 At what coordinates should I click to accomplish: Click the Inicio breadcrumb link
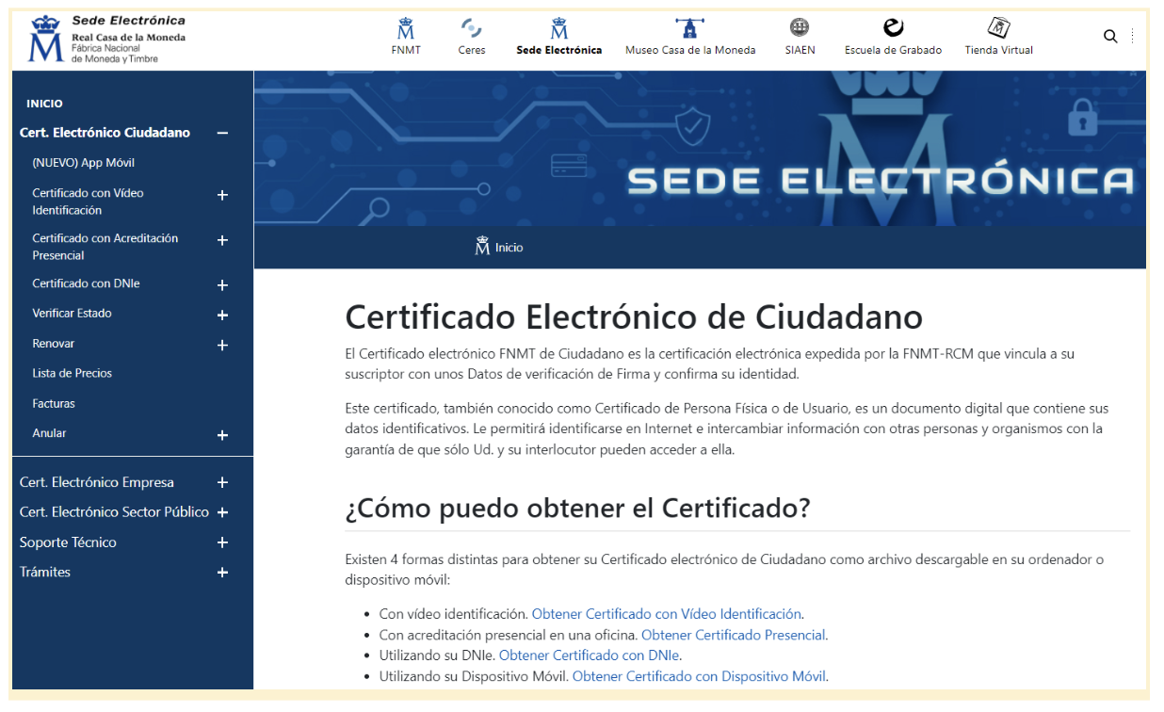(x=509, y=248)
